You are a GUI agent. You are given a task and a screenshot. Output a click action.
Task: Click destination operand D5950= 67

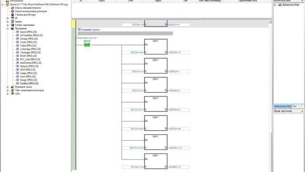[179, 110]
